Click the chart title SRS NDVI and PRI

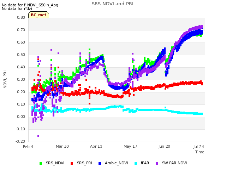(113, 4)
